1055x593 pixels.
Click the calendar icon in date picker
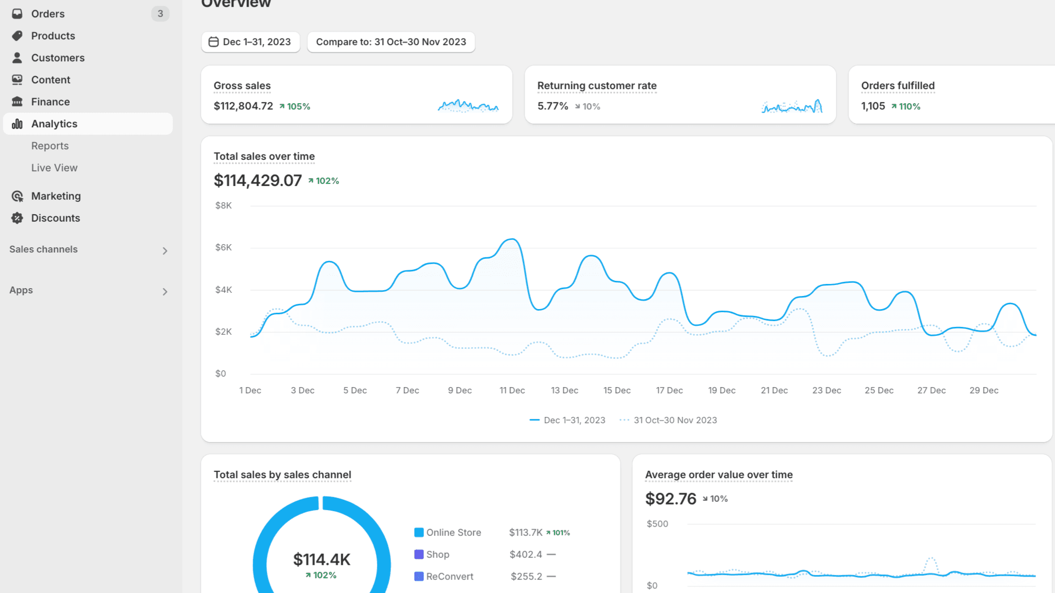click(213, 42)
